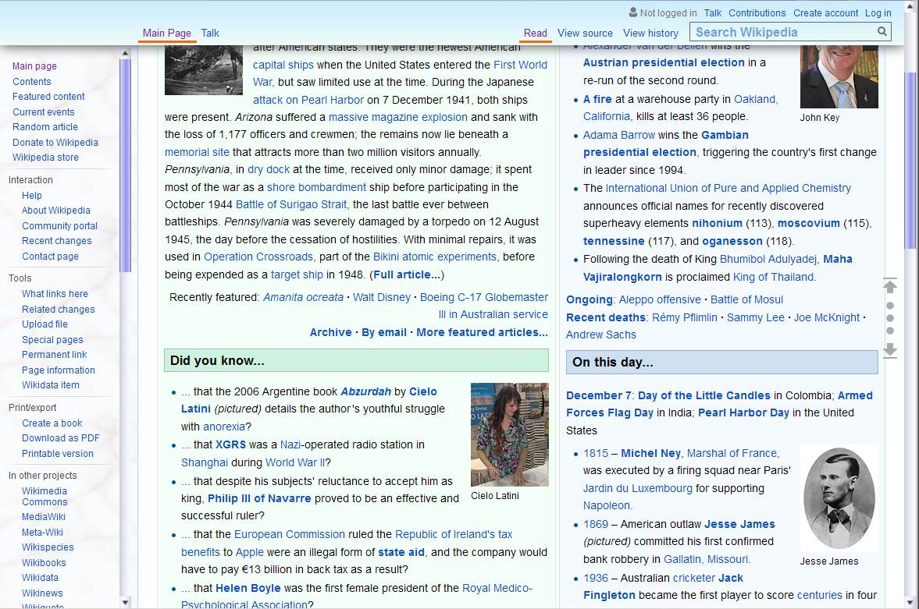This screenshot has width=919, height=609.
Task: Open the View history tab
Action: (x=650, y=34)
